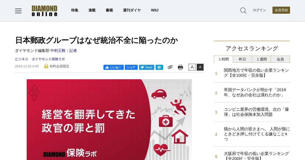Image resolution: width=305 pixels, height=160 pixels.
Task: Open ranking article コンビニ業界の労働環境
Action: coord(256,112)
